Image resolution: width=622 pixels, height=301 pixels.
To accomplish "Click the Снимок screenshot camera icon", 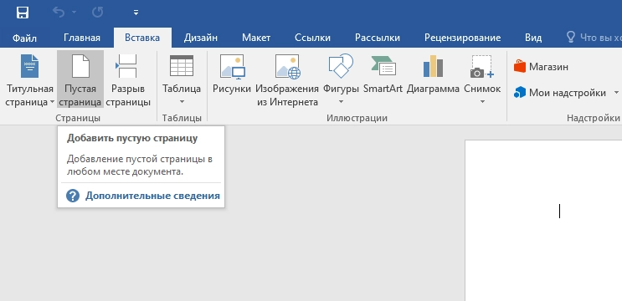I will pos(482,66).
